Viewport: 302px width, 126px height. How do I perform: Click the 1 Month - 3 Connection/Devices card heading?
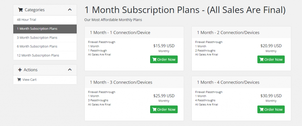(121, 82)
